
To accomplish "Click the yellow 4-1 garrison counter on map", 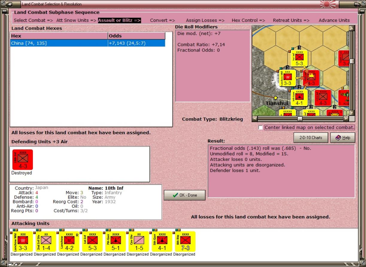I will (299, 98).
